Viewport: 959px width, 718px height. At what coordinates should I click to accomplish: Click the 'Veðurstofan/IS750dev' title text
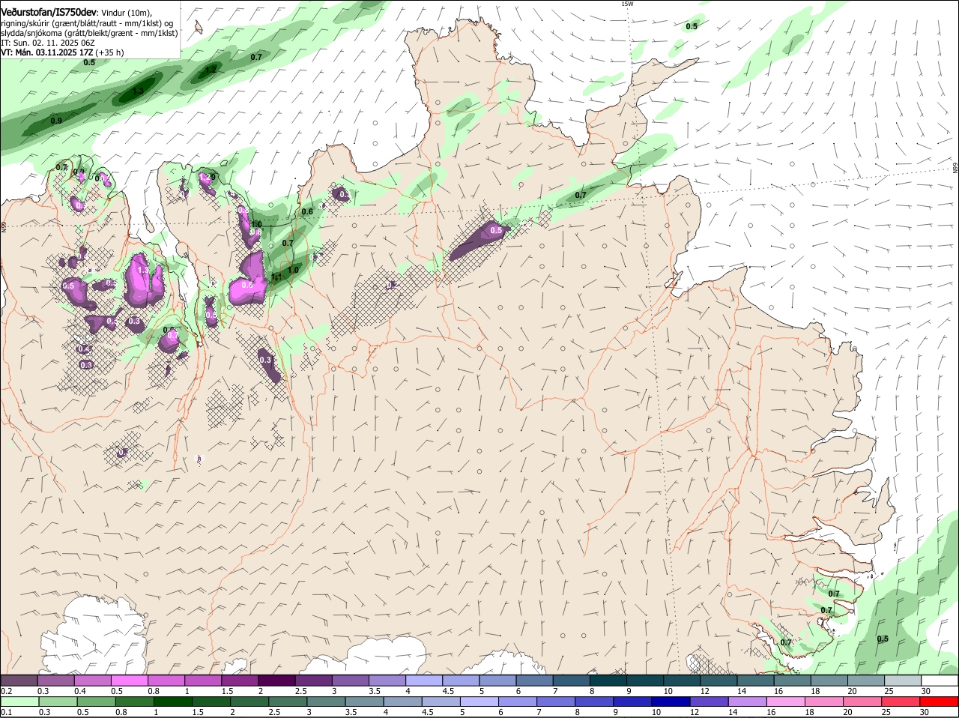[49, 12]
